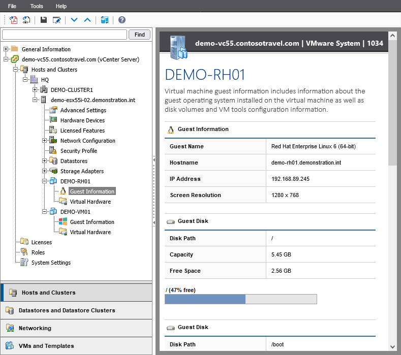Collapse the DEMO-VM01 node
The width and height of the screenshot is (401, 355).
pos(45,211)
